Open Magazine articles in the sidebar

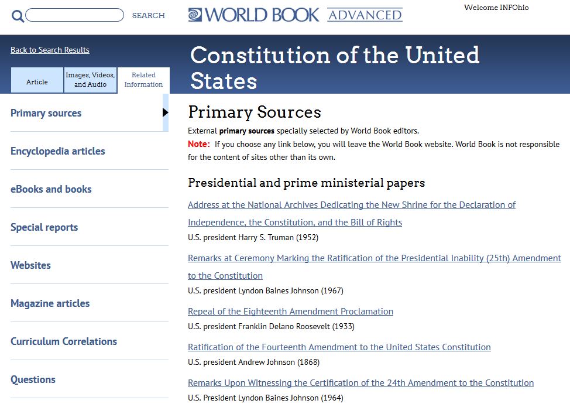(x=50, y=303)
